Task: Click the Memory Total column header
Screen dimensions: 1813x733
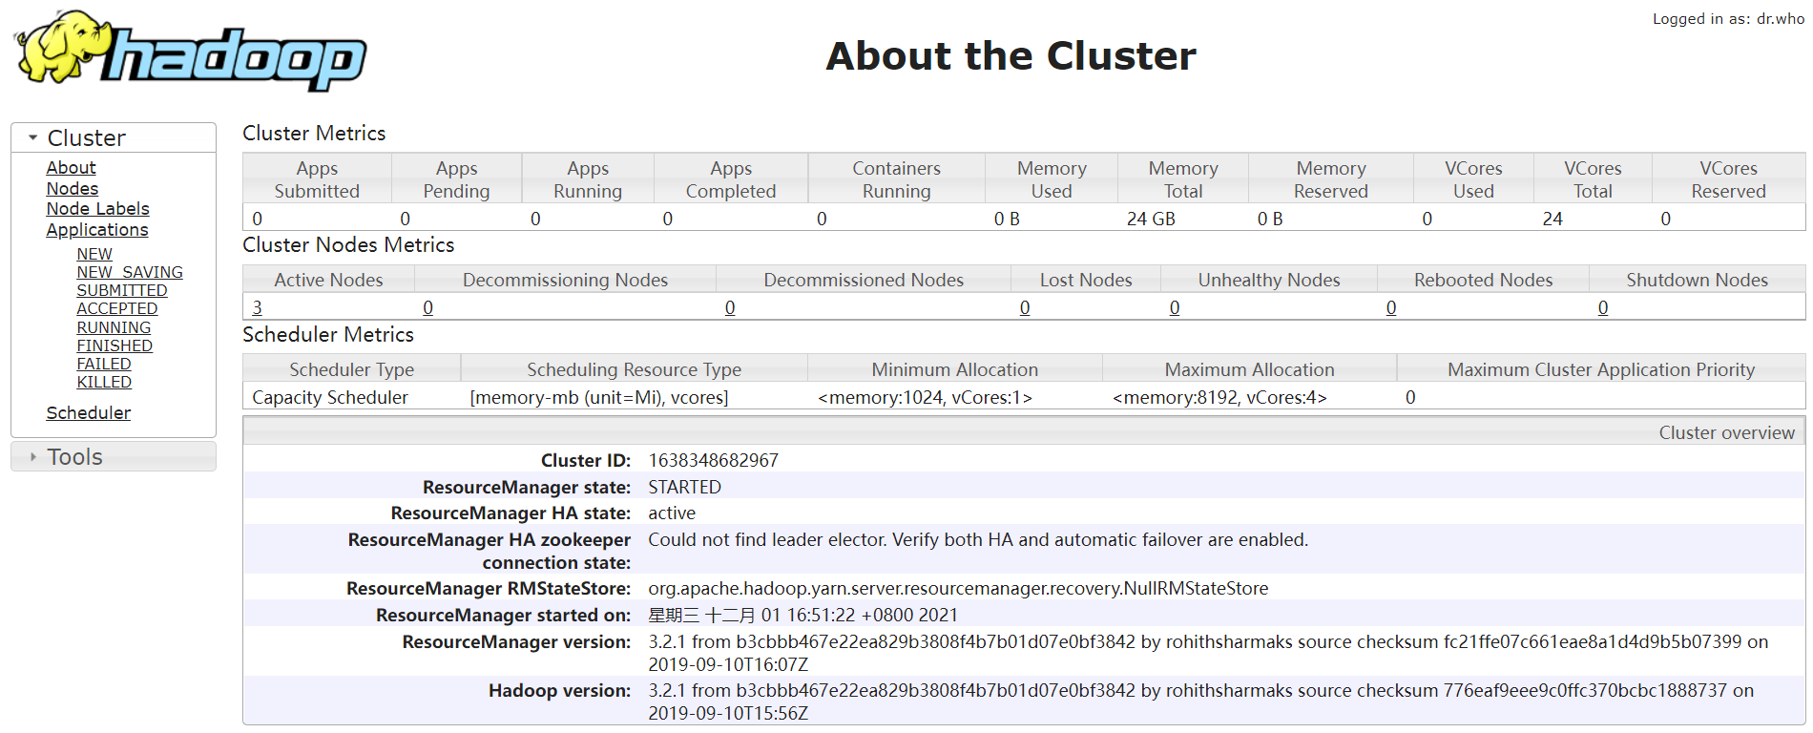Action: (x=1183, y=179)
